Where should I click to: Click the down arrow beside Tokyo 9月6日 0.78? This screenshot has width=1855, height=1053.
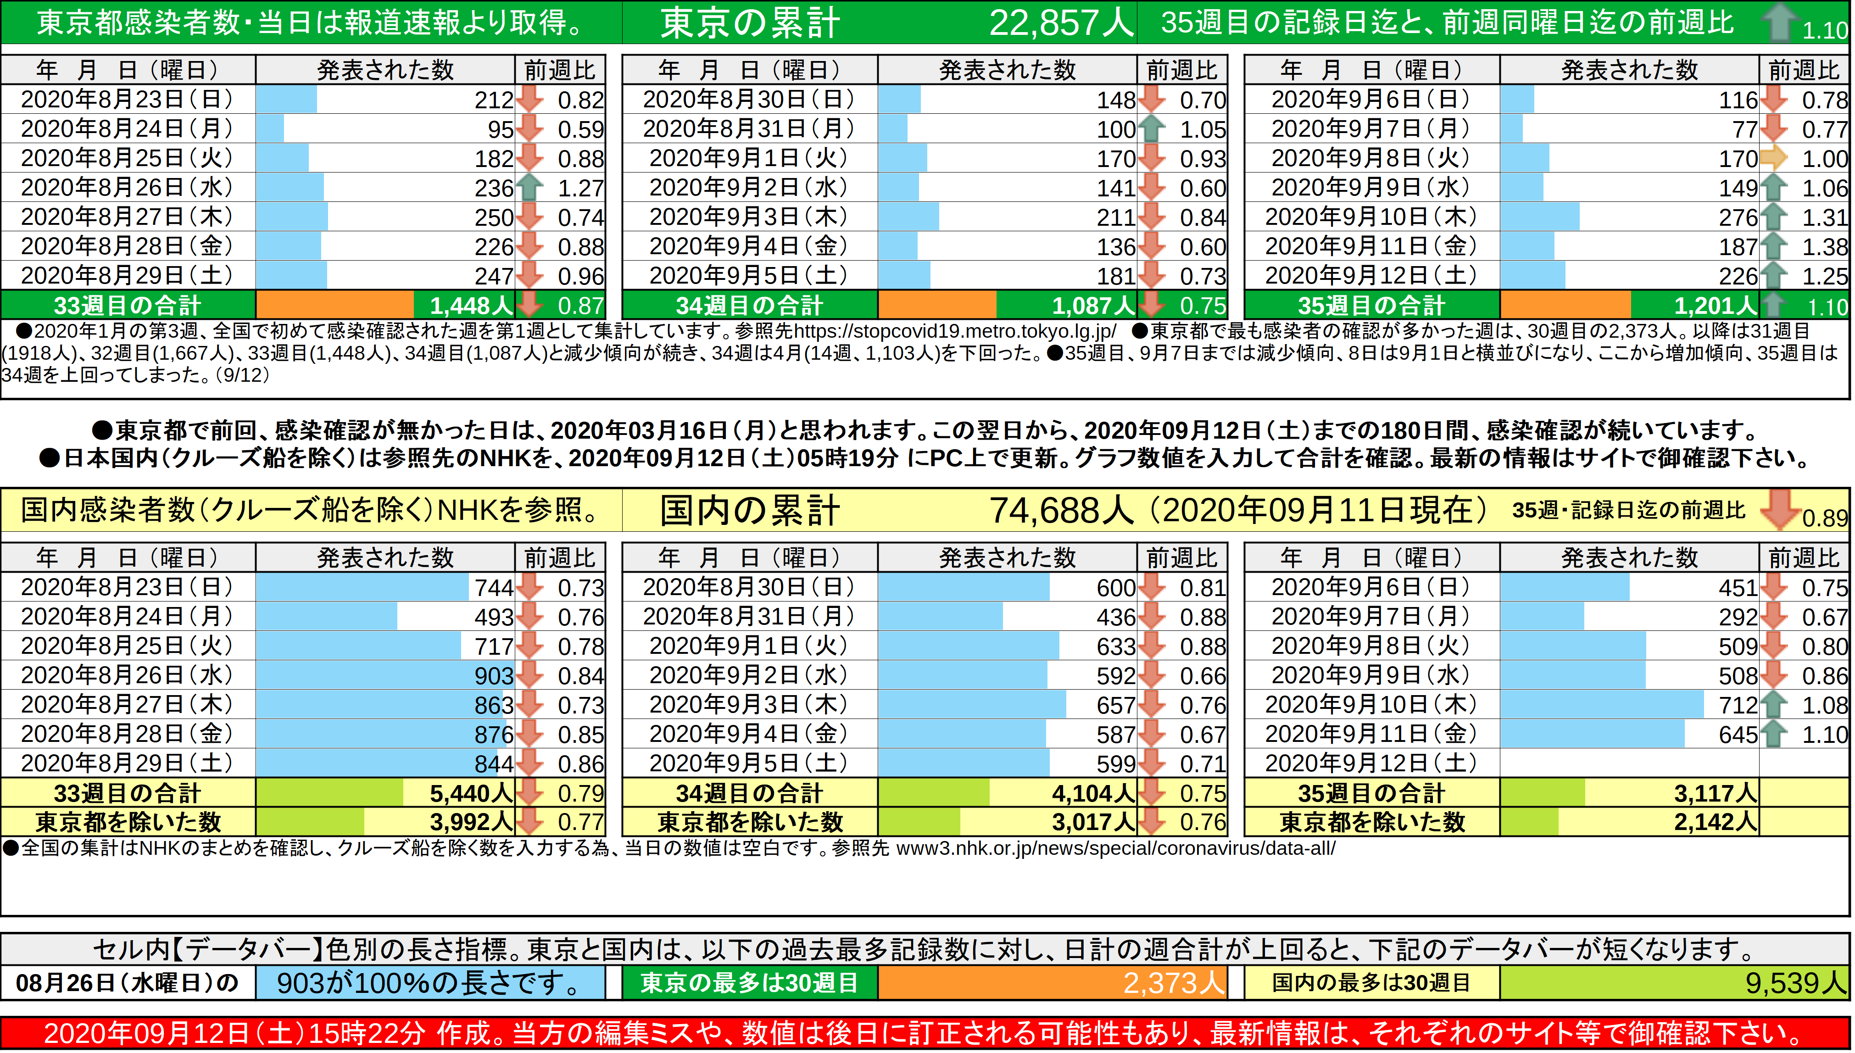coord(1773,100)
